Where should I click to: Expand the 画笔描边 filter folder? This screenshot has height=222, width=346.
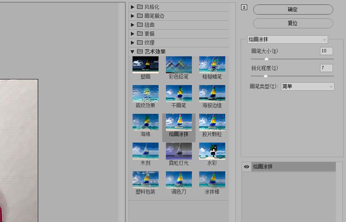pos(133,16)
